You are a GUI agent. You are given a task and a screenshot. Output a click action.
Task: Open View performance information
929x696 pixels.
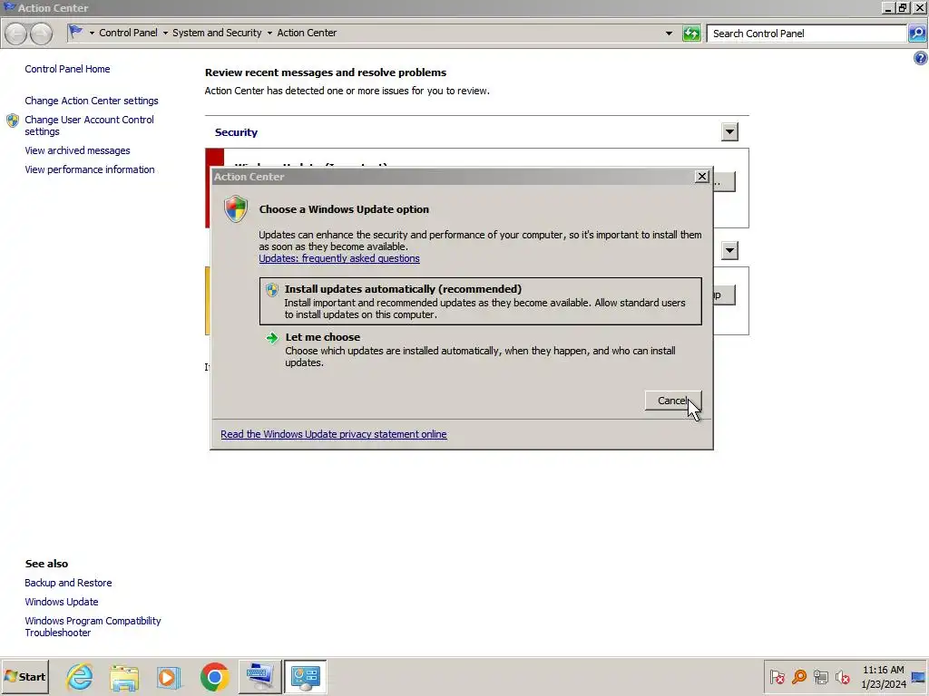pyautogui.click(x=90, y=169)
